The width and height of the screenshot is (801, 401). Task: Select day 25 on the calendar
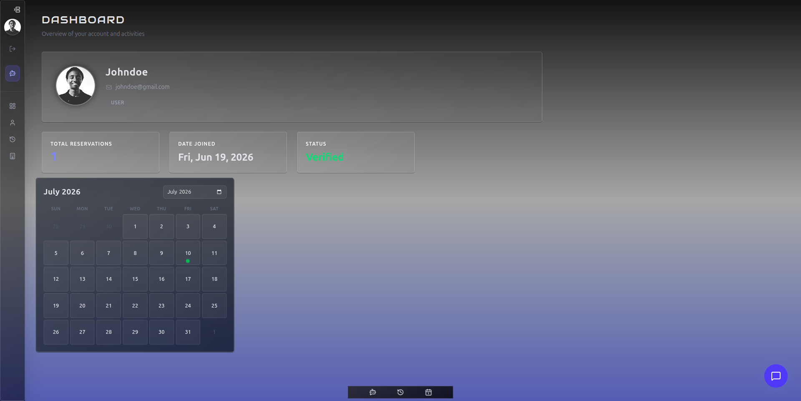coord(214,306)
